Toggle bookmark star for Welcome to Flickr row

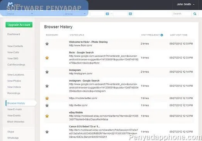[47, 44]
